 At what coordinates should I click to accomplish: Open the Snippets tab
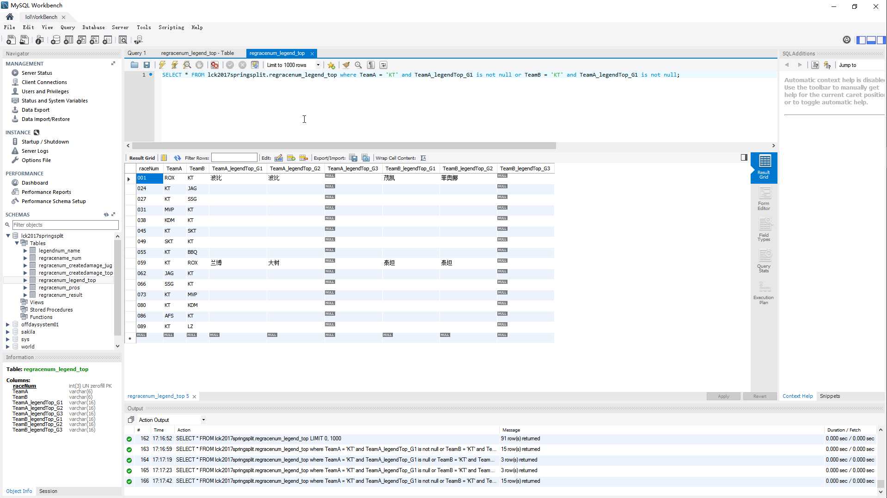[x=830, y=396]
